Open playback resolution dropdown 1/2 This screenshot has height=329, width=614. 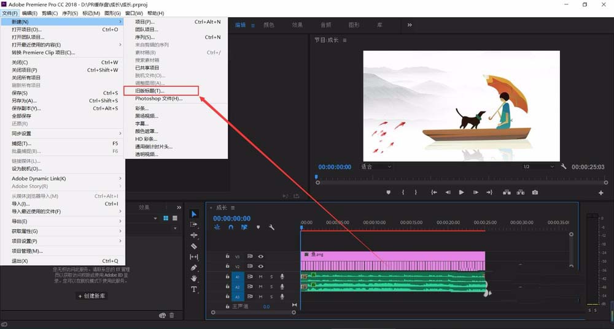point(538,167)
